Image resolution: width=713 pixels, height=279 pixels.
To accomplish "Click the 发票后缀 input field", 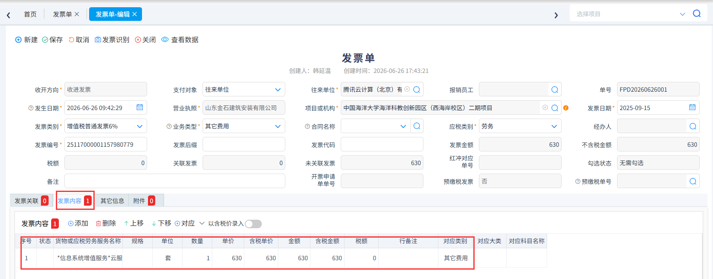I will 244,144.
